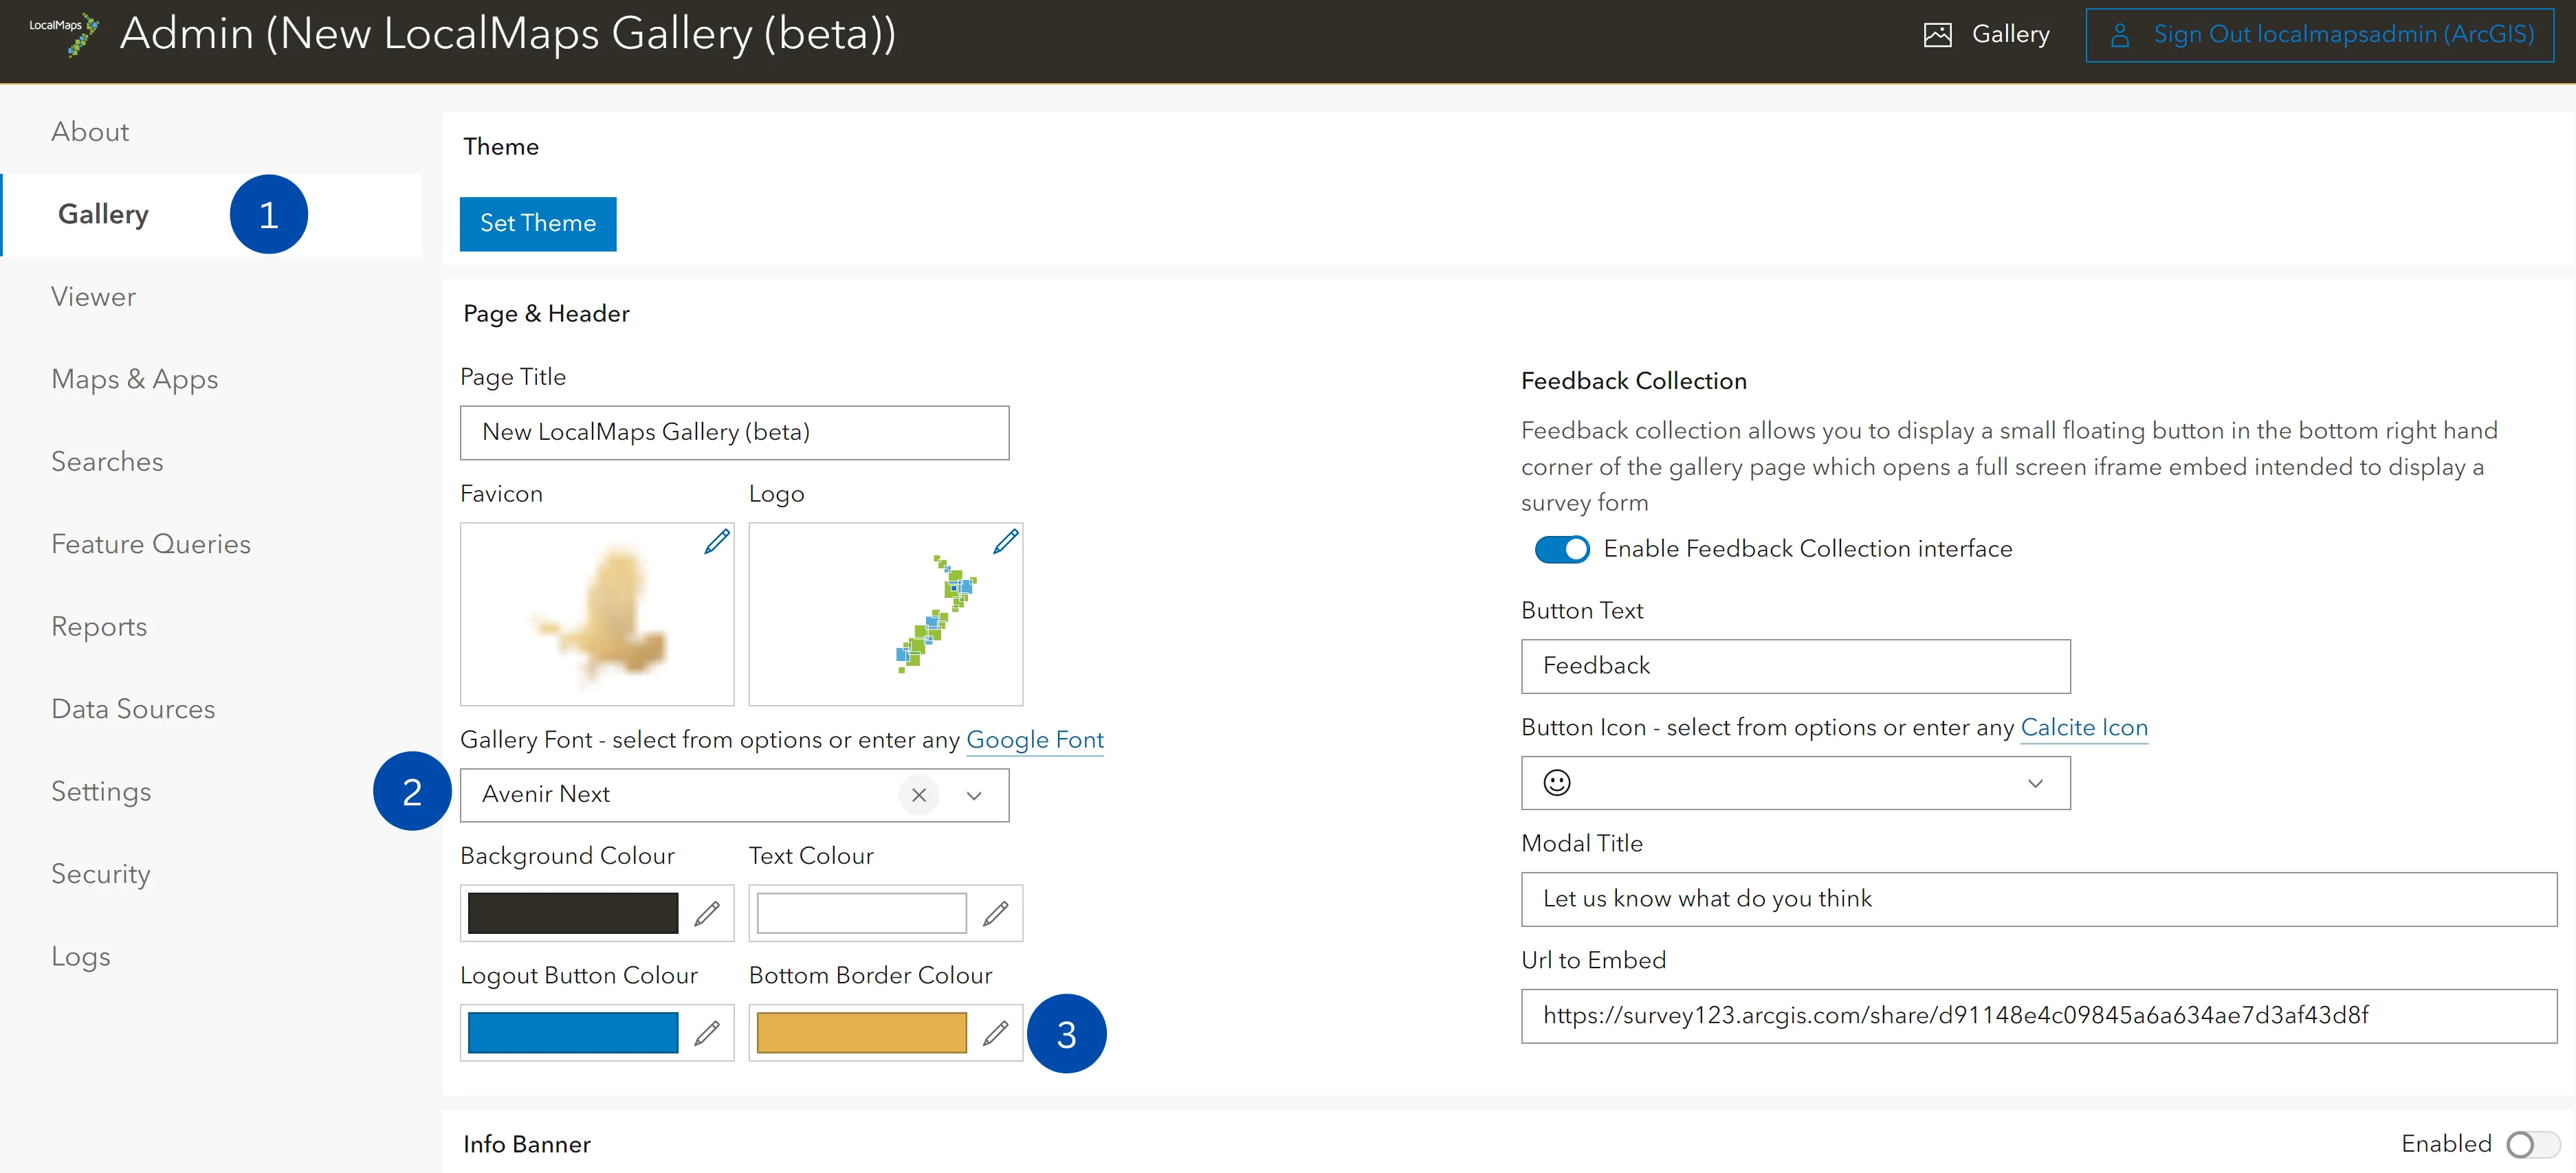Click the Security sidebar icon
The height and width of the screenshot is (1173, 2576).
coord(98,872)
